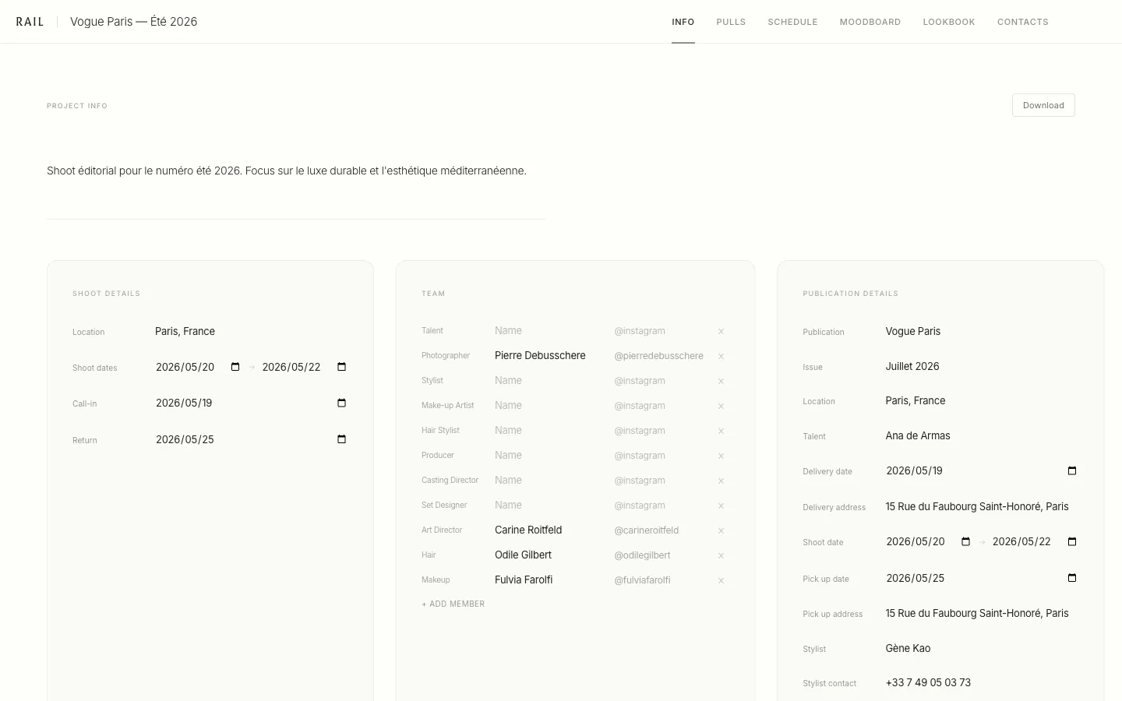Edit the project description text
1122x701 pixels.
coord(287,171)
